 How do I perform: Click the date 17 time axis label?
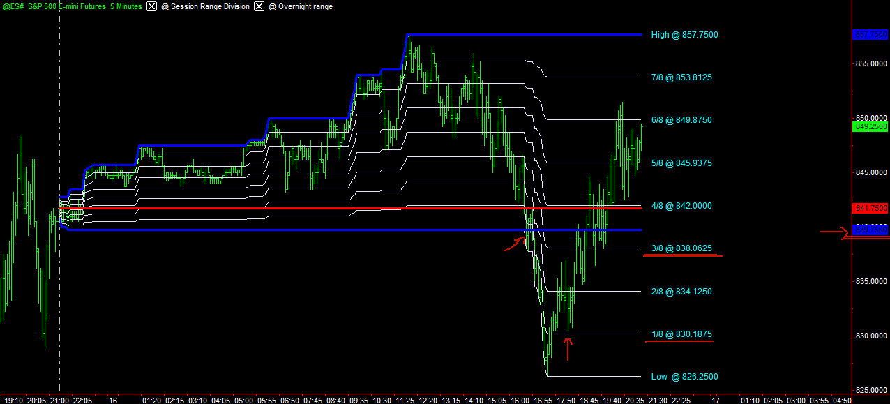[715, 401]
